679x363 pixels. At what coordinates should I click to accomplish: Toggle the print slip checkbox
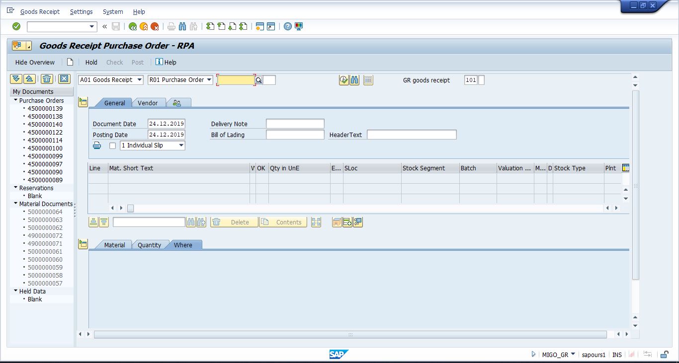[x=112, y=145]
